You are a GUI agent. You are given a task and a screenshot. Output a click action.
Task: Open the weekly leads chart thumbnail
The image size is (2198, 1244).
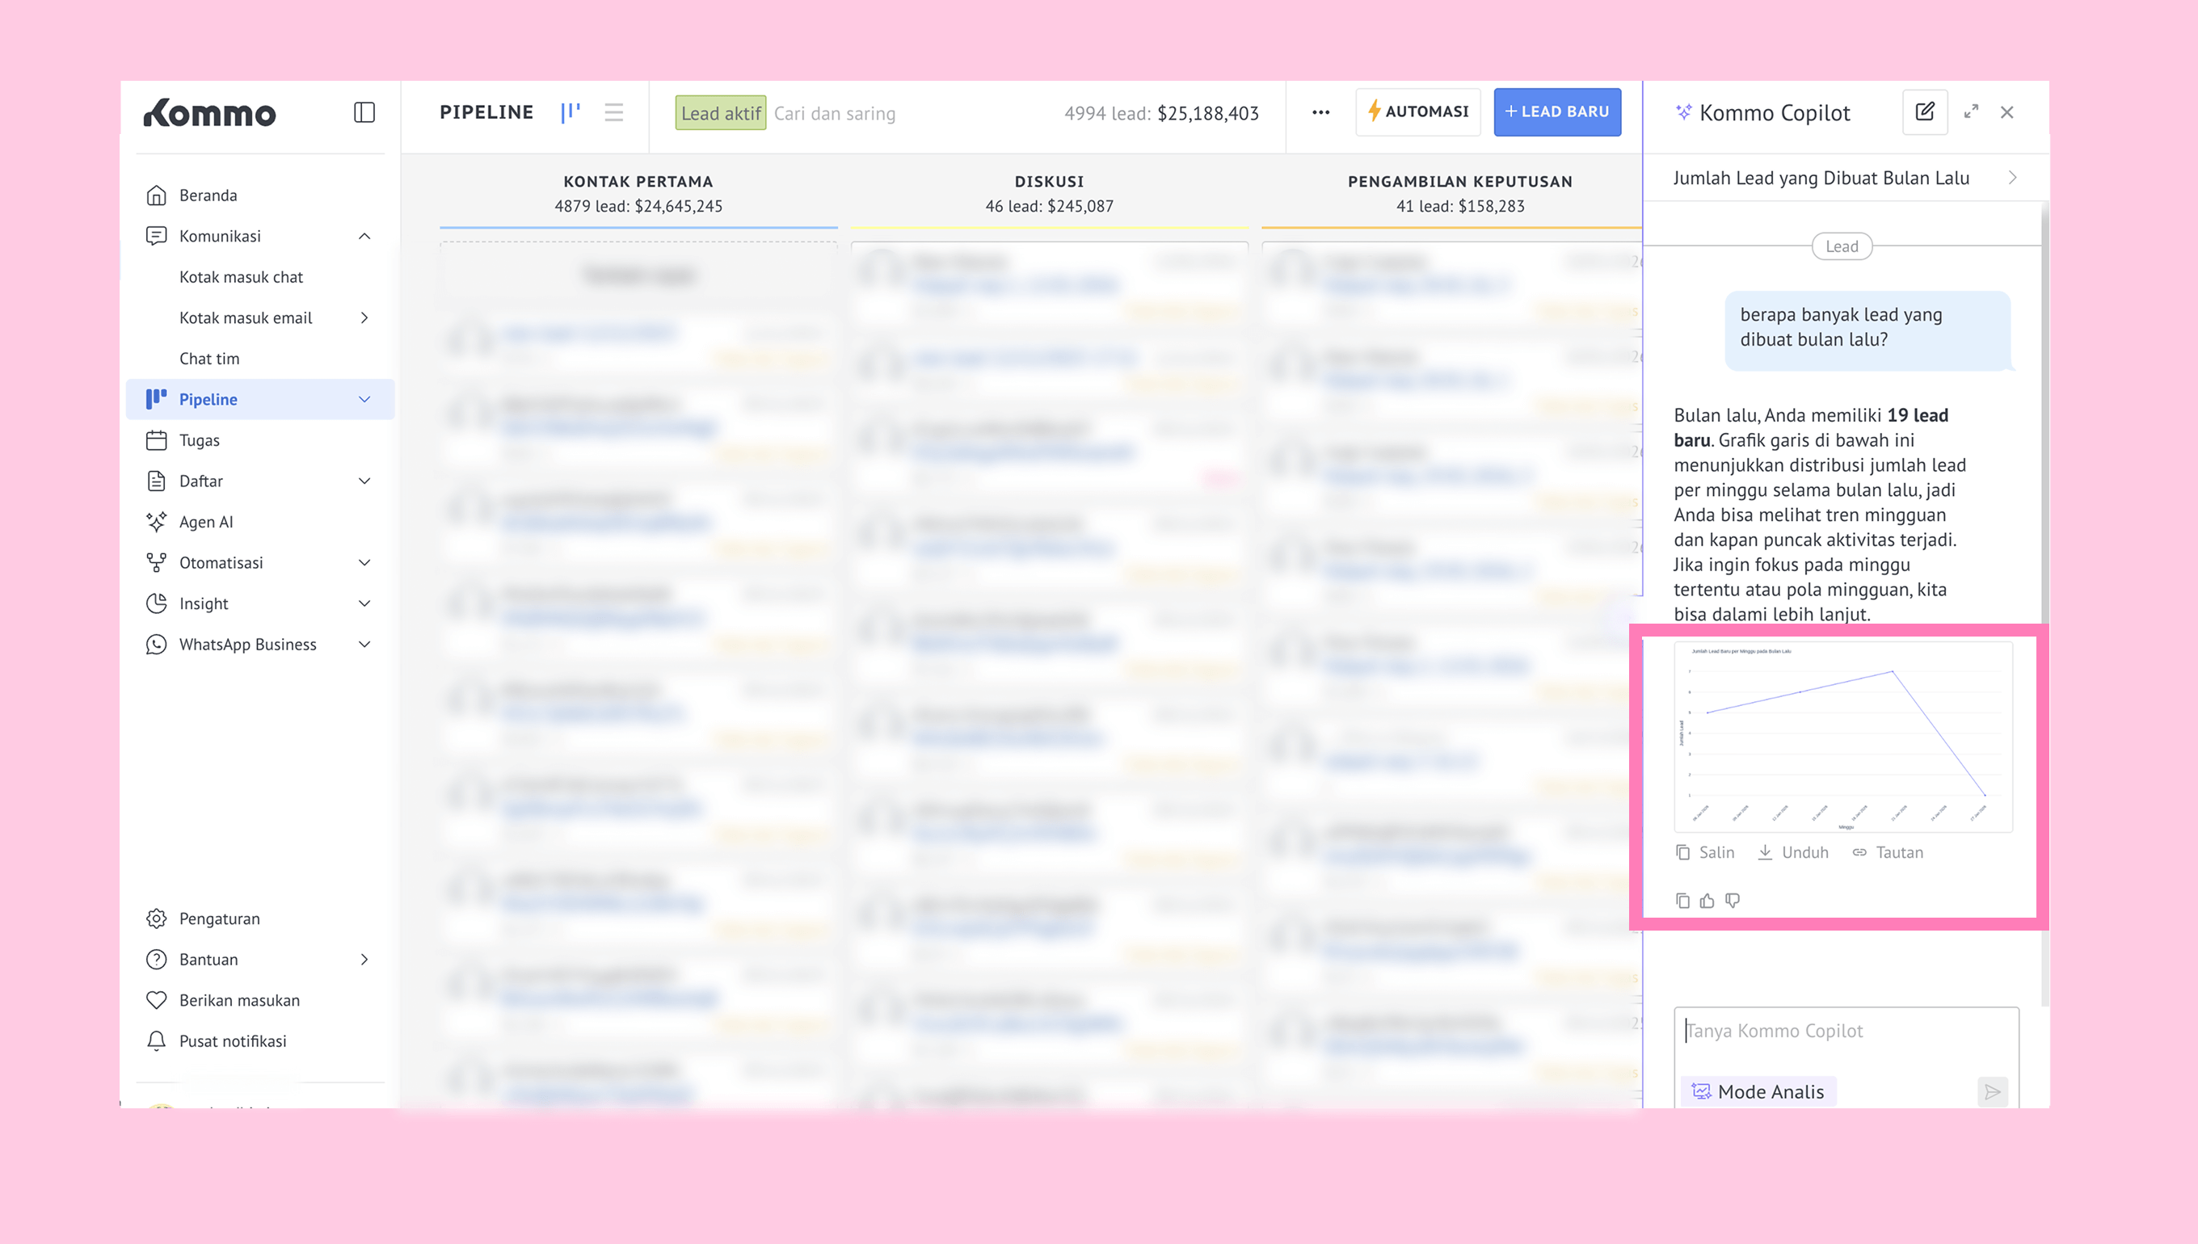click(x=1842, y=737)
